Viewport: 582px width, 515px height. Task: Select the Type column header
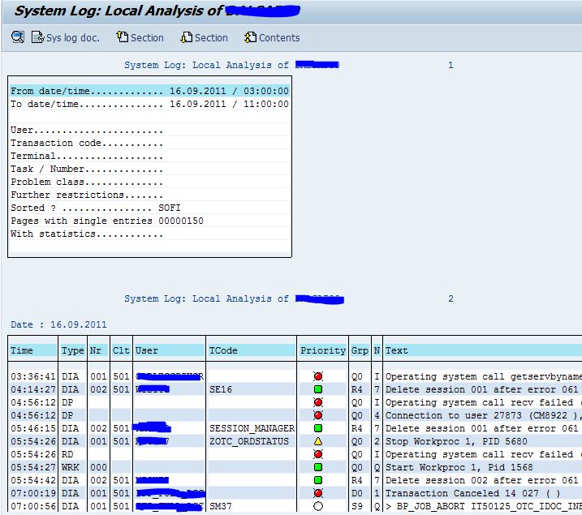pyautogui.click(x=73, y=350)
